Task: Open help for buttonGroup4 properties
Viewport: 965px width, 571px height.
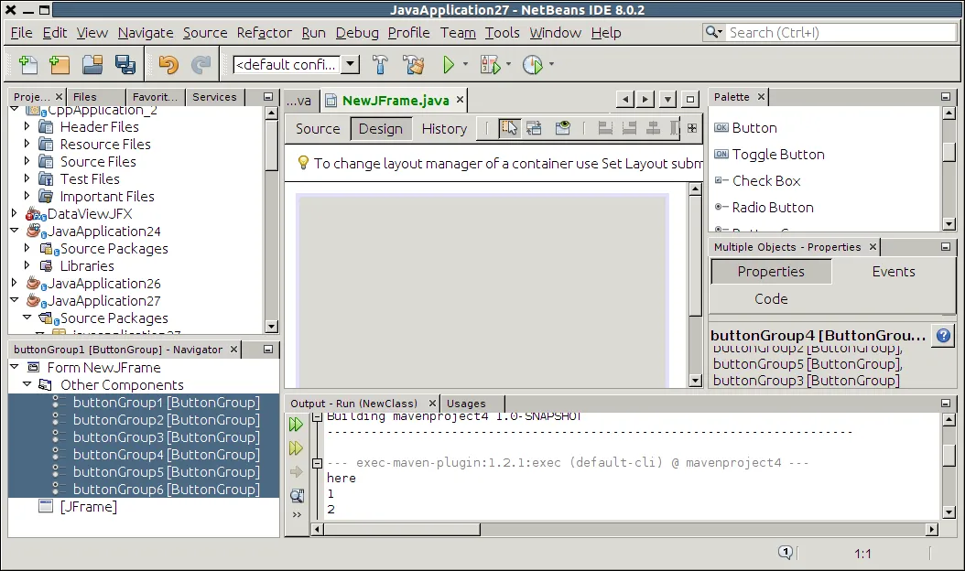Action: [x=943, y=335]
